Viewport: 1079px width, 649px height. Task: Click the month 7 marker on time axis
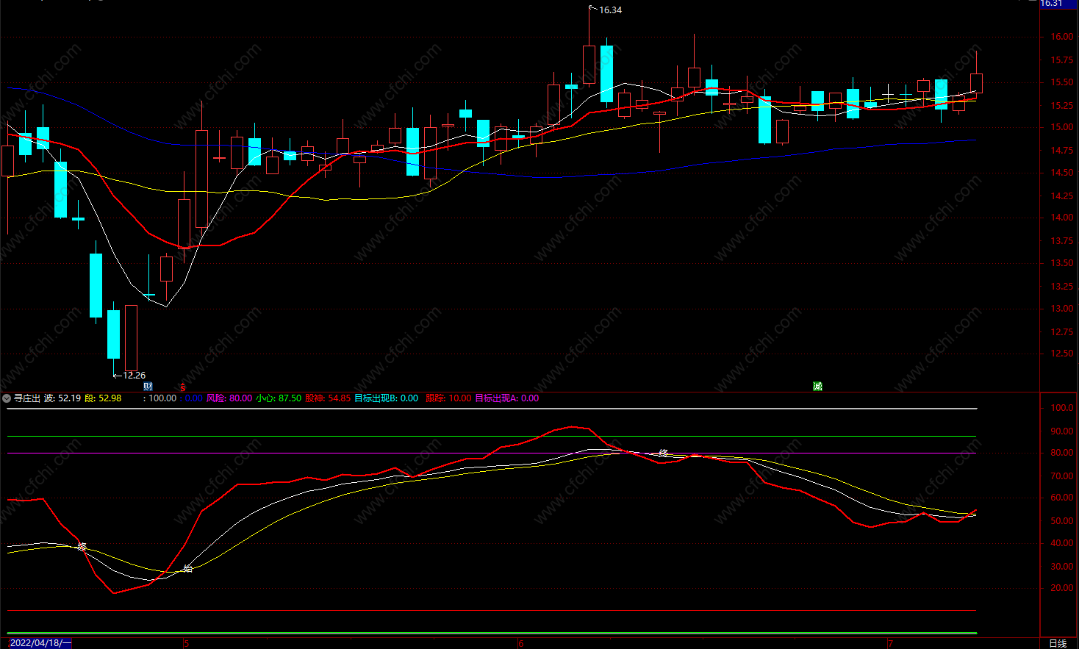tap(890, 644)
